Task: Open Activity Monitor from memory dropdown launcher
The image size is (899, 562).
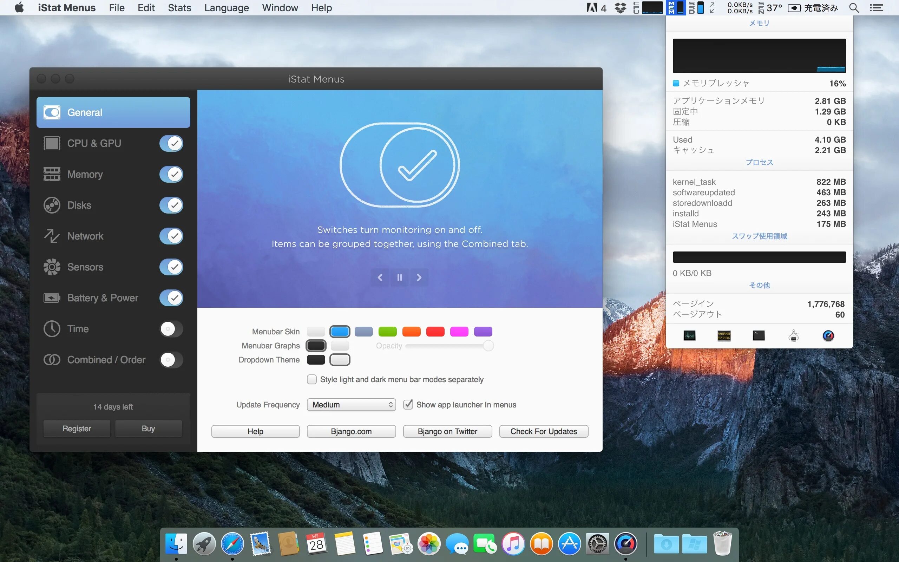Action: (x=689, y=336)
